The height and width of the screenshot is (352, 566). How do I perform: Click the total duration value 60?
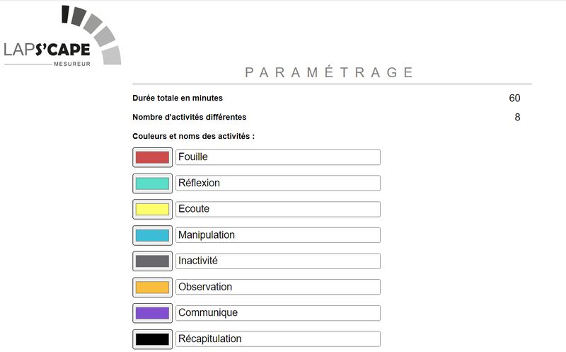(x=514, y=98)
